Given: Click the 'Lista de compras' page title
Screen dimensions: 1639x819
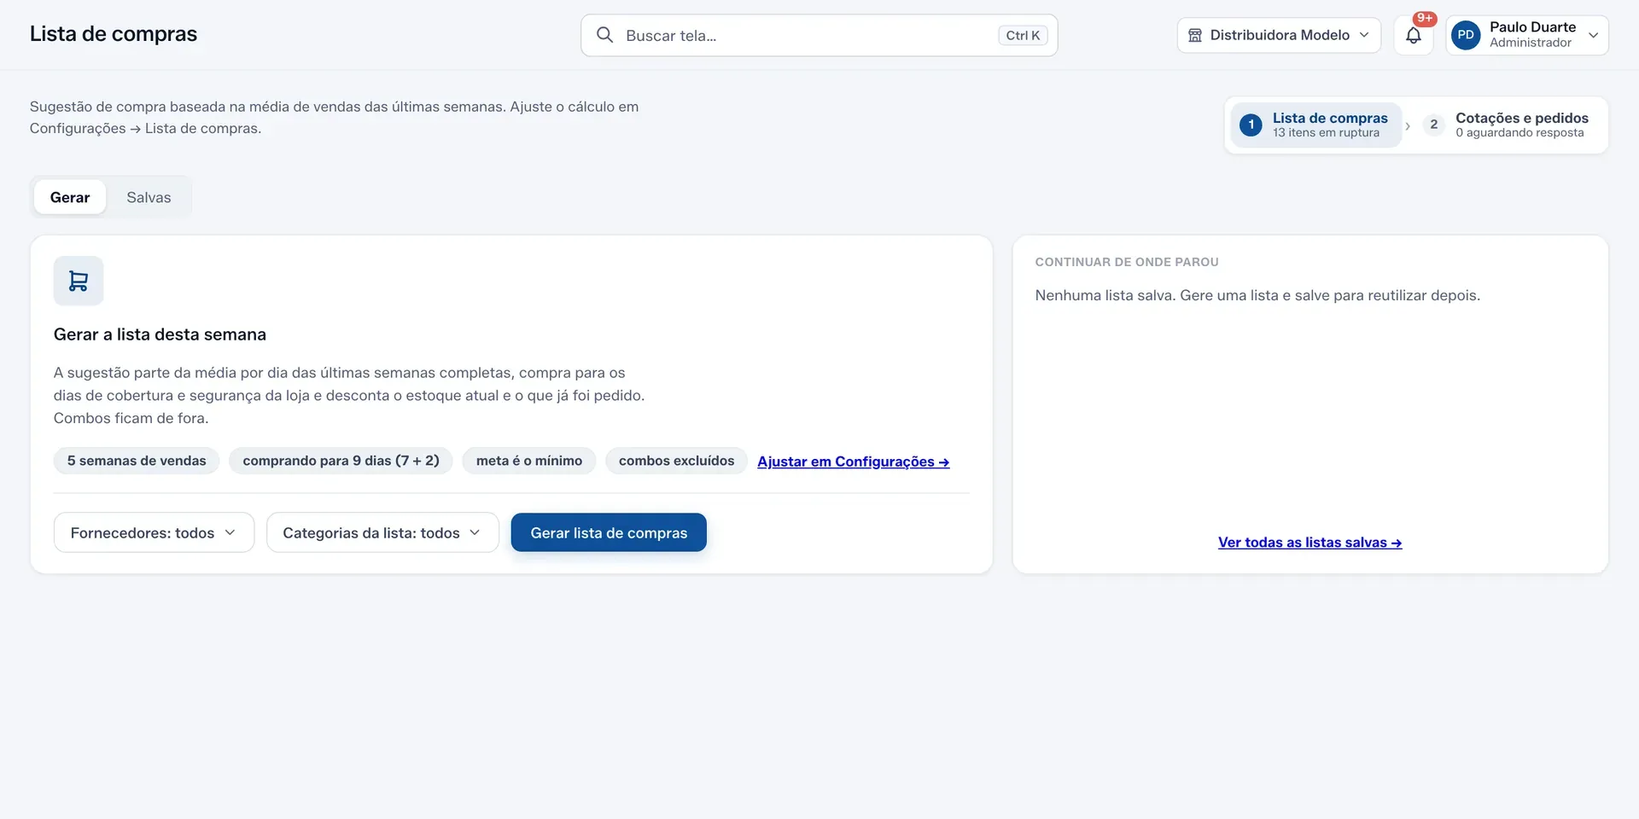Looking at the screenshot, I should pos(114,34).
